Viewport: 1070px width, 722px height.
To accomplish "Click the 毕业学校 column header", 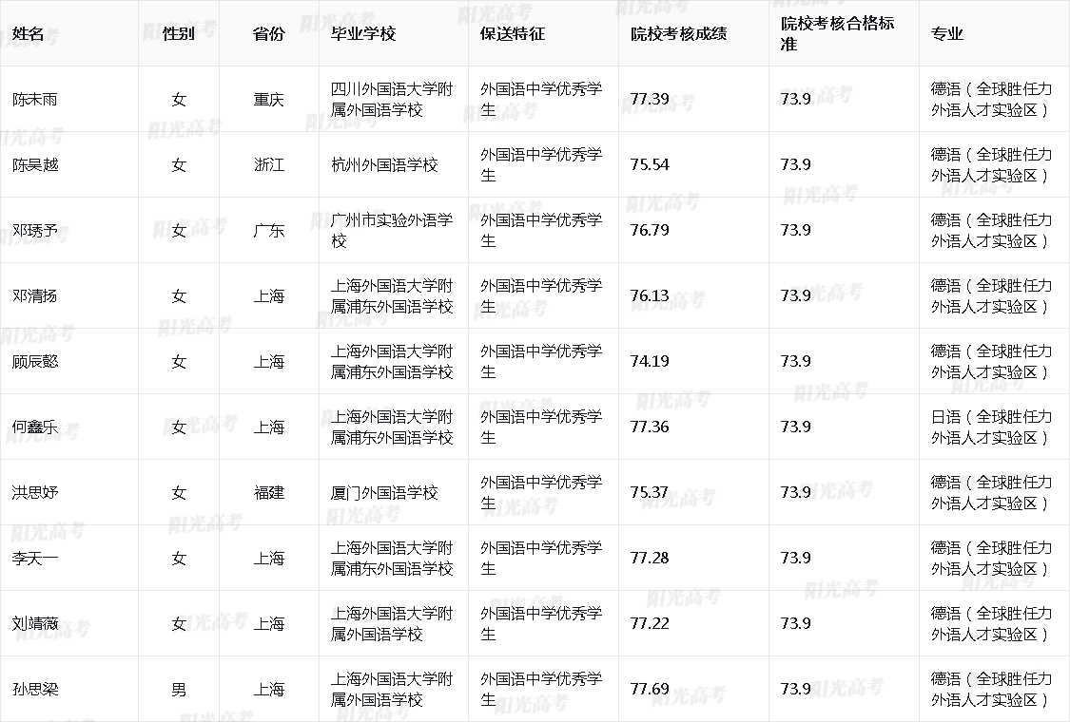I will [363, 33].
